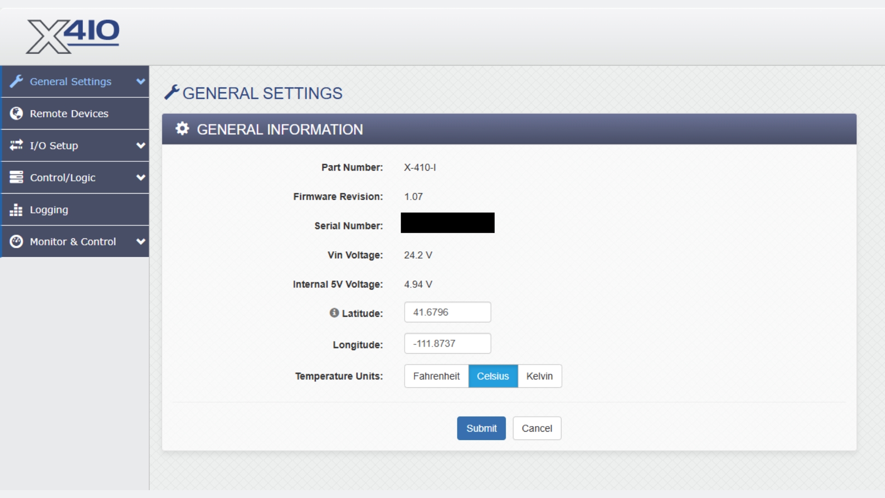Keep Celsius selected by clicking it
This screenshot has height=498, width=885.
pos(493,376)
